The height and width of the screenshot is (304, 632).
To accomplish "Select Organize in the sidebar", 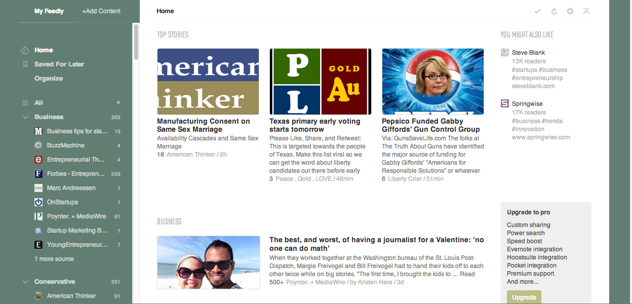I will (x=49, y=79).
